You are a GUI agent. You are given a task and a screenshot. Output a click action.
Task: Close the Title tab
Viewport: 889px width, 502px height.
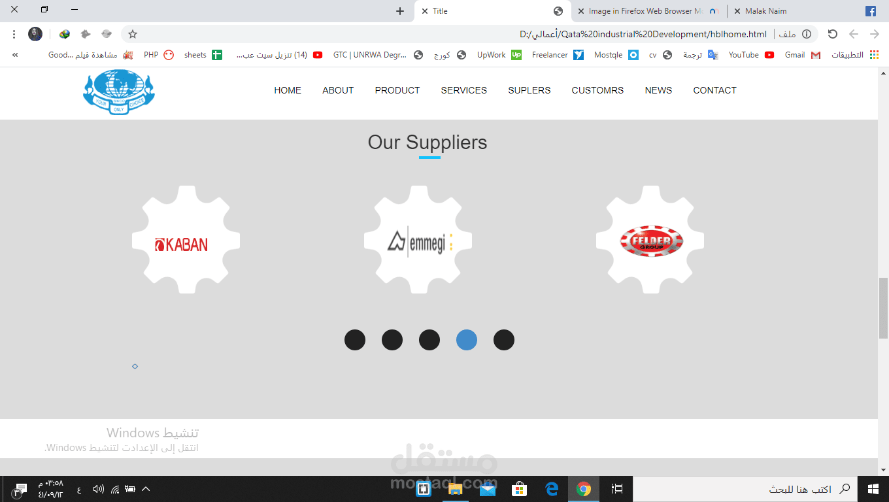click(x=425, y=11)
